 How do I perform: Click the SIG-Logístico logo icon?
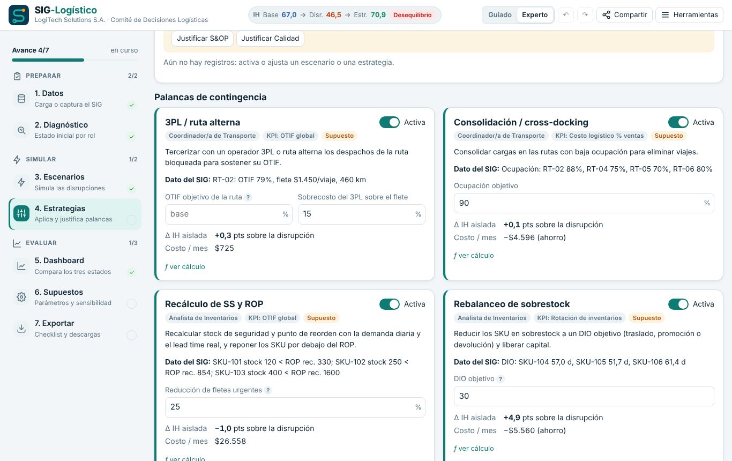pyautogui.click(x=19, y=15)
